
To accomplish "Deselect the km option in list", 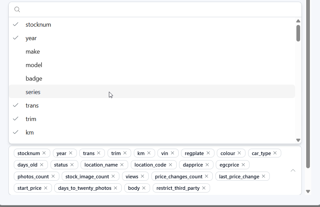I will (30, 132).
